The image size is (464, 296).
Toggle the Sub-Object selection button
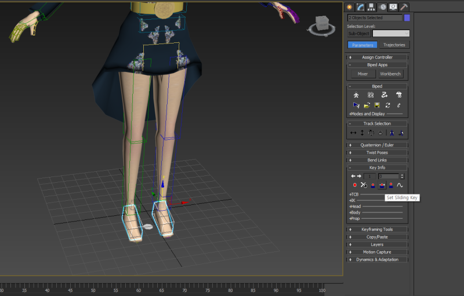coord(359,34)
